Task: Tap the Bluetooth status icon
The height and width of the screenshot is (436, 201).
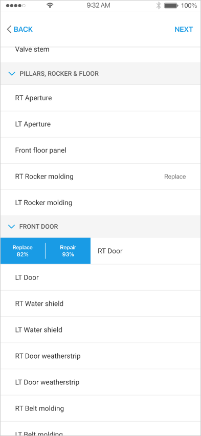Action: click(x=159, y=6)
